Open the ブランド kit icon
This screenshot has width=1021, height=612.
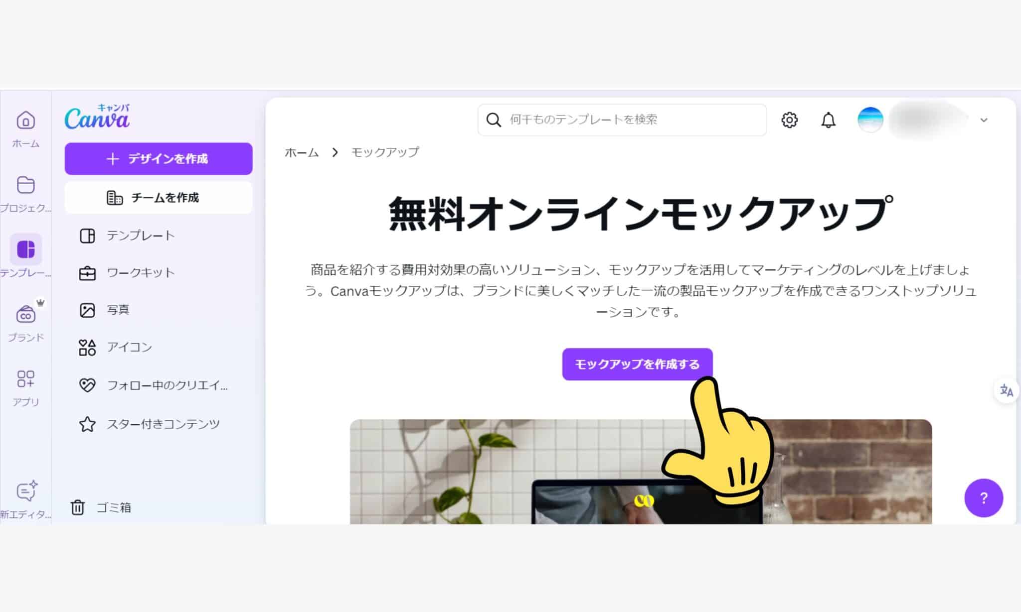pyautogui.click(x=25, y=315)
